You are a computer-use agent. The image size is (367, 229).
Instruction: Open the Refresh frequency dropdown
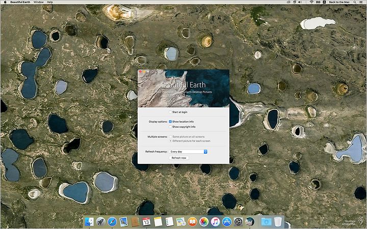(x=188, y=152)
